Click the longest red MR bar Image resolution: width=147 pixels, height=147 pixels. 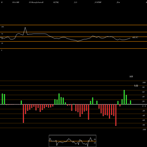(116, 115)
